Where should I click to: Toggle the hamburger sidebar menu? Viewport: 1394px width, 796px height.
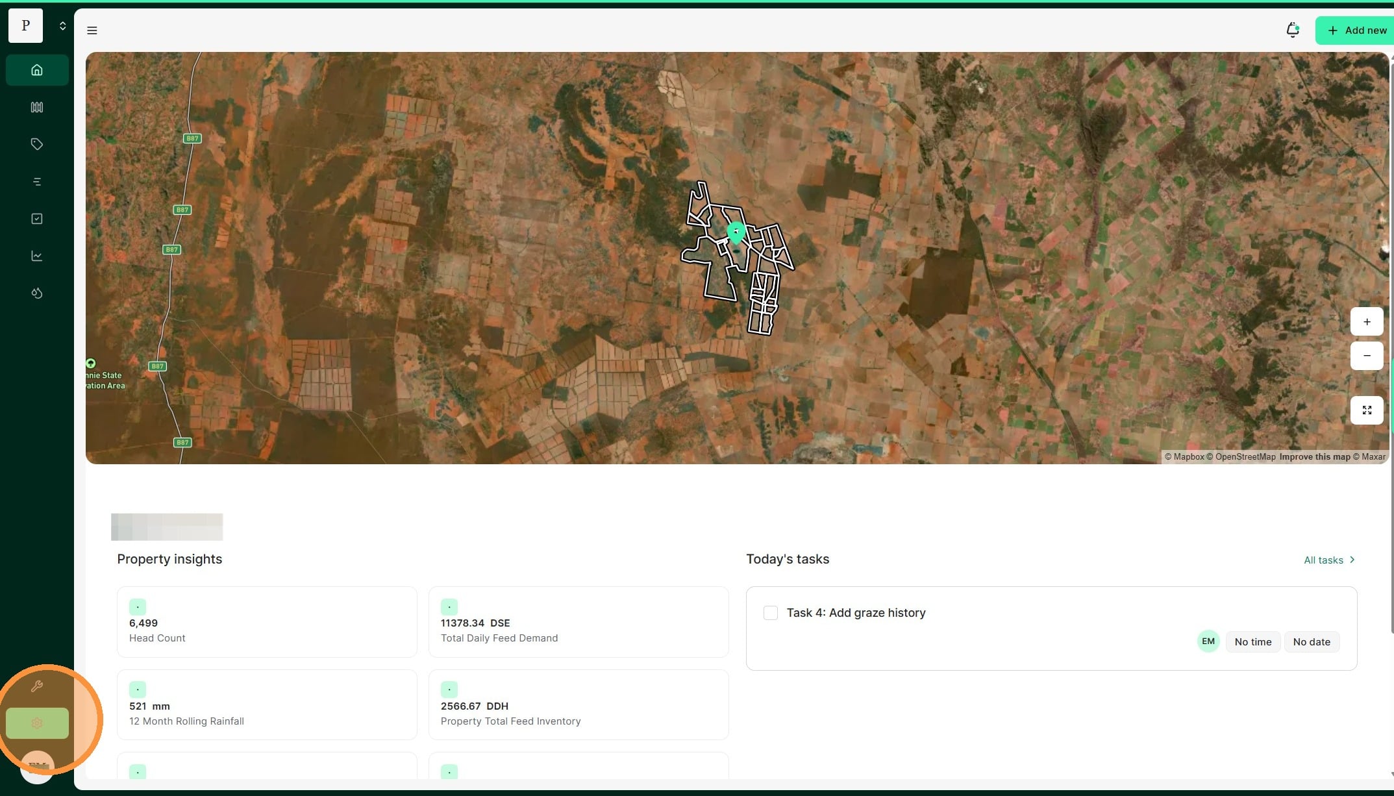tap(92, 31)
